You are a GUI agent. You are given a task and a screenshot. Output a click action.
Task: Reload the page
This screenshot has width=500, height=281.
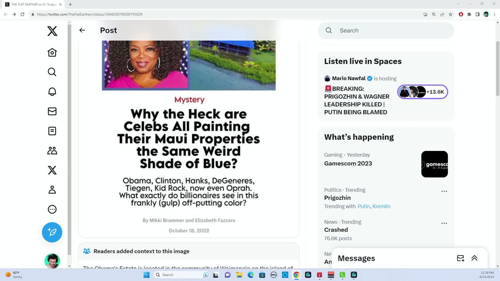pos(22,14)
